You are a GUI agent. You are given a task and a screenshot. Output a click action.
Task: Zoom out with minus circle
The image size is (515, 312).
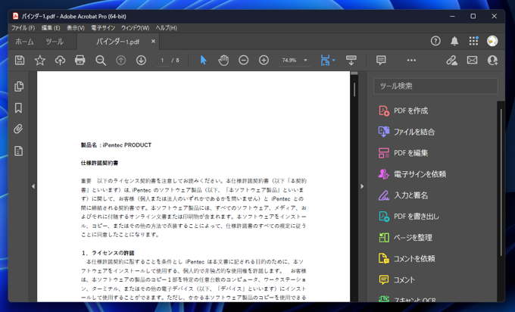pos(244,60)
